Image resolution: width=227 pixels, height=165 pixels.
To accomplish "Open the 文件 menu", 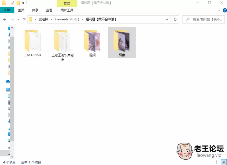I will tap(7, 10).
